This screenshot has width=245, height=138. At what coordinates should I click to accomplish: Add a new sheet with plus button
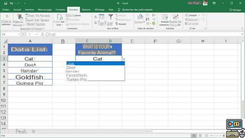pos(33,131)
